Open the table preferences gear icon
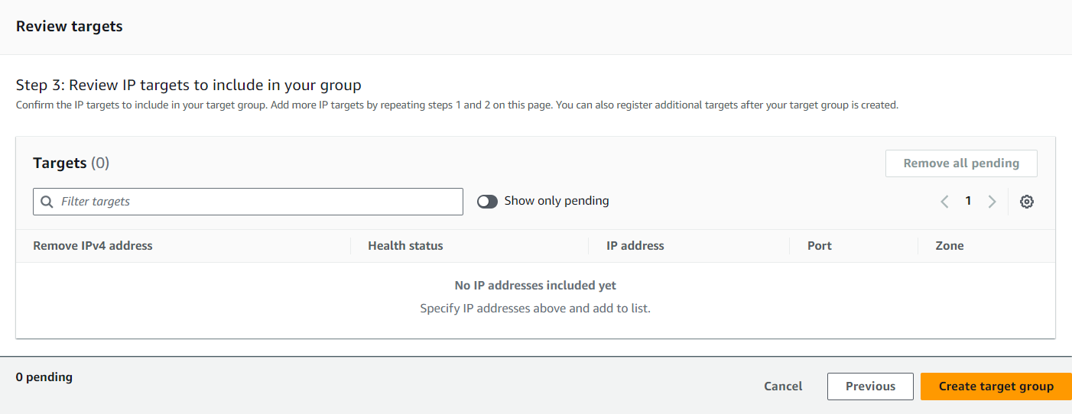 click(1027, 202)
